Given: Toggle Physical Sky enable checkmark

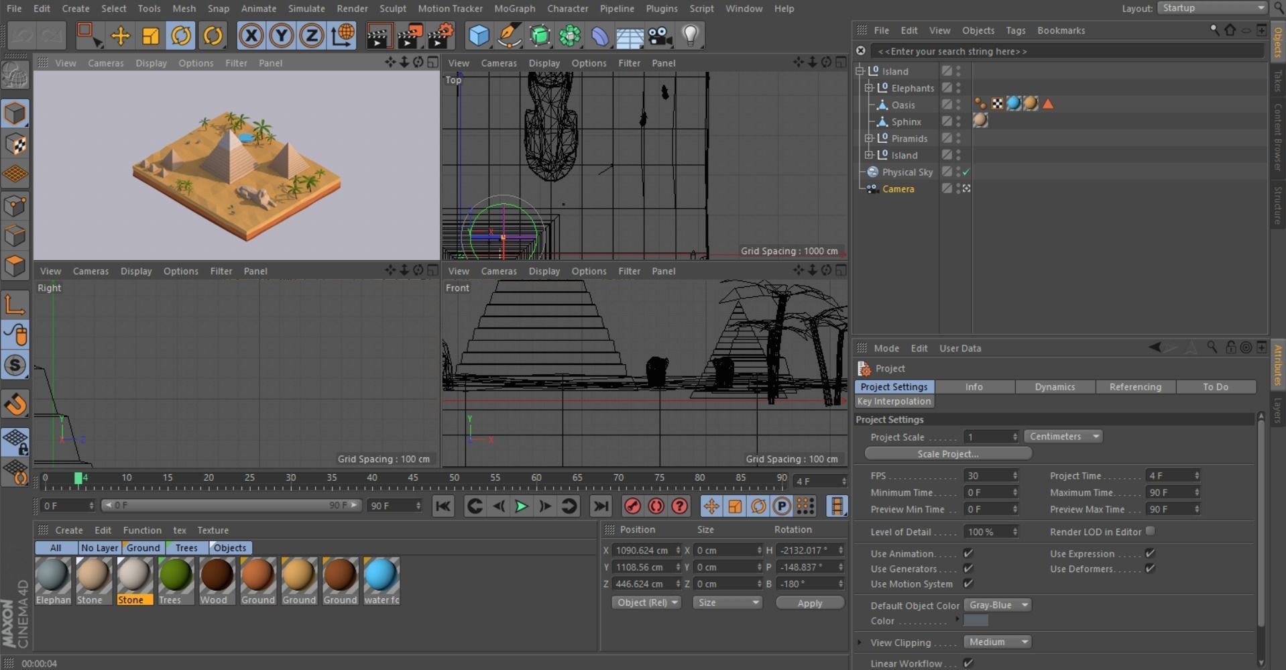Looking at the screenshot, I should pos(966,172).
